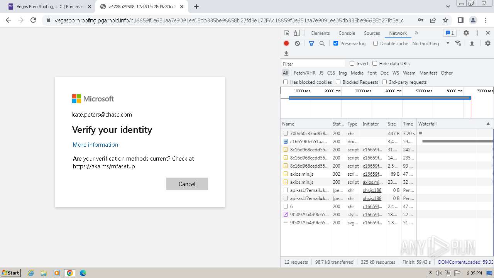Click the browser address bar URL
The height and width of the screenshot is (278, 494).
click(229, 20)
